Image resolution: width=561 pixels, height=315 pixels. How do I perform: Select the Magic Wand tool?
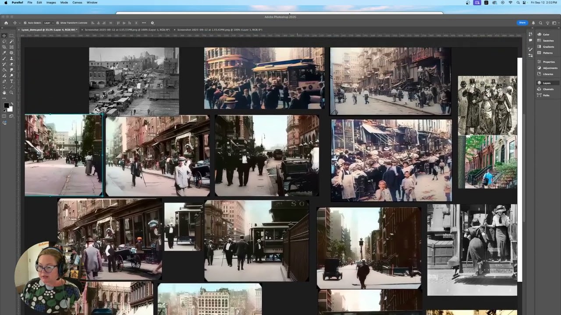[11, 41]
